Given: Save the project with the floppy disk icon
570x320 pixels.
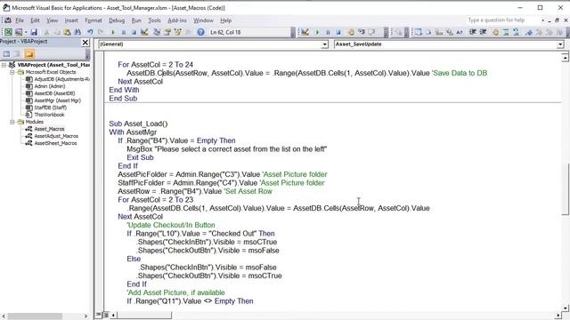Looking at the screenshot, I should tap(34, 32).
